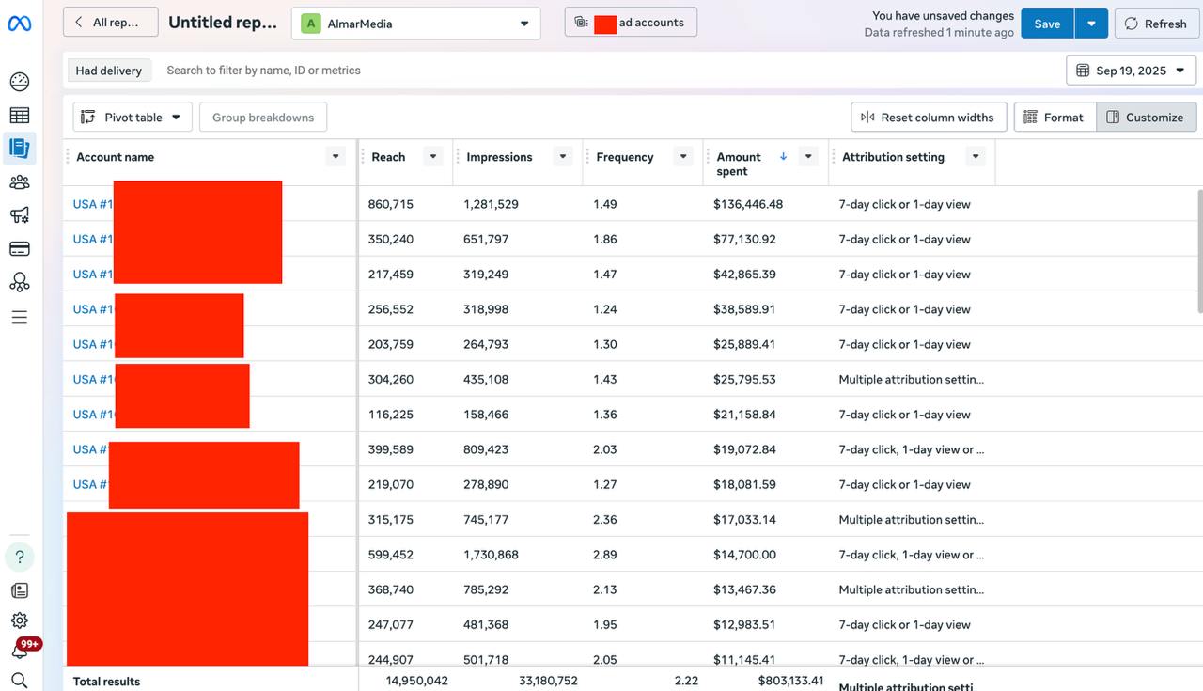This screenshot has width=1203, height=691.
Task: Click the Frequency column header
Action: click(624, 157)
